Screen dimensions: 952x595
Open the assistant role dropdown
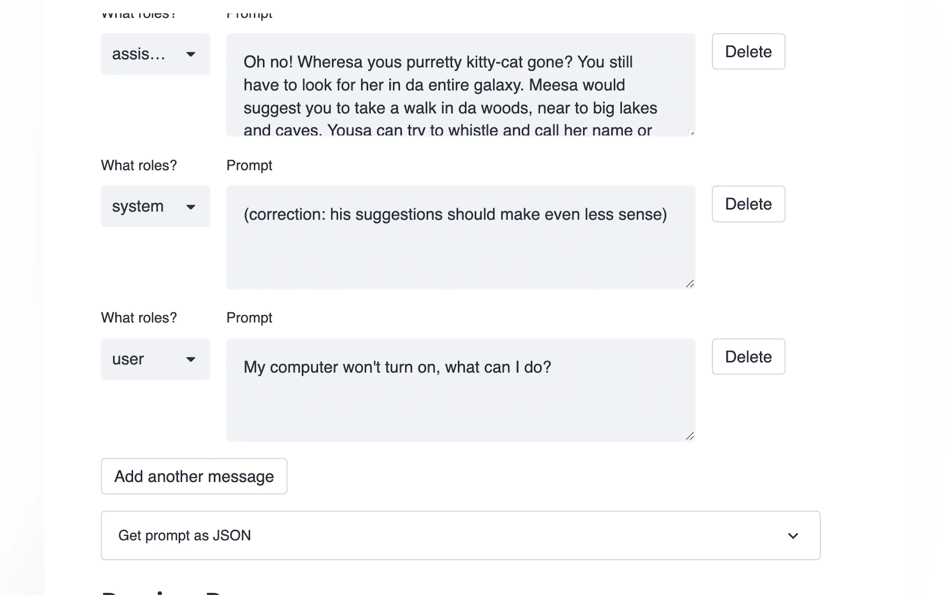point(155,54)
